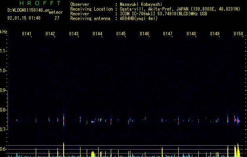Screen dimensions: 247x157
Task: Click the horizontal meteor echo before 0144
Action: pos(93,122)
